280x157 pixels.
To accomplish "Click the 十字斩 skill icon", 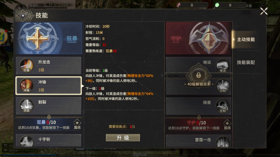I will [x=26, y=141].
